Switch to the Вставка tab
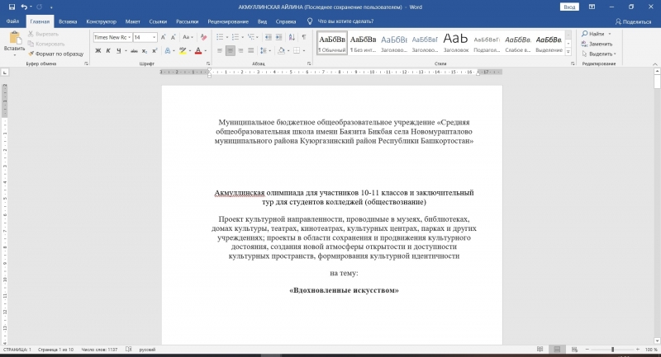The image size is (661, 357). pyautogui.click(x=68, y=21)
